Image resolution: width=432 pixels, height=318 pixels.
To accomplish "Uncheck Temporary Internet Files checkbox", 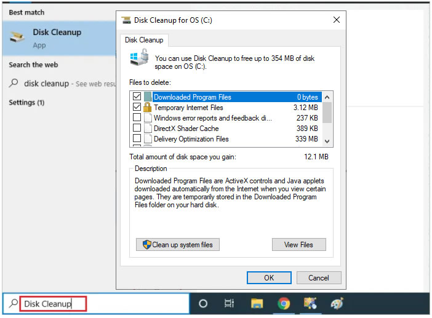I will click(x=137, y=107).
